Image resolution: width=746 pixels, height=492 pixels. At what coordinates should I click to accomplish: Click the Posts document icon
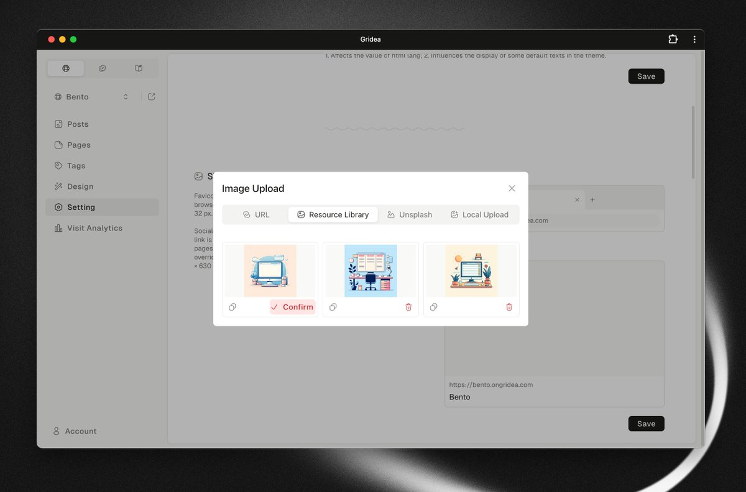coord(58,124)
